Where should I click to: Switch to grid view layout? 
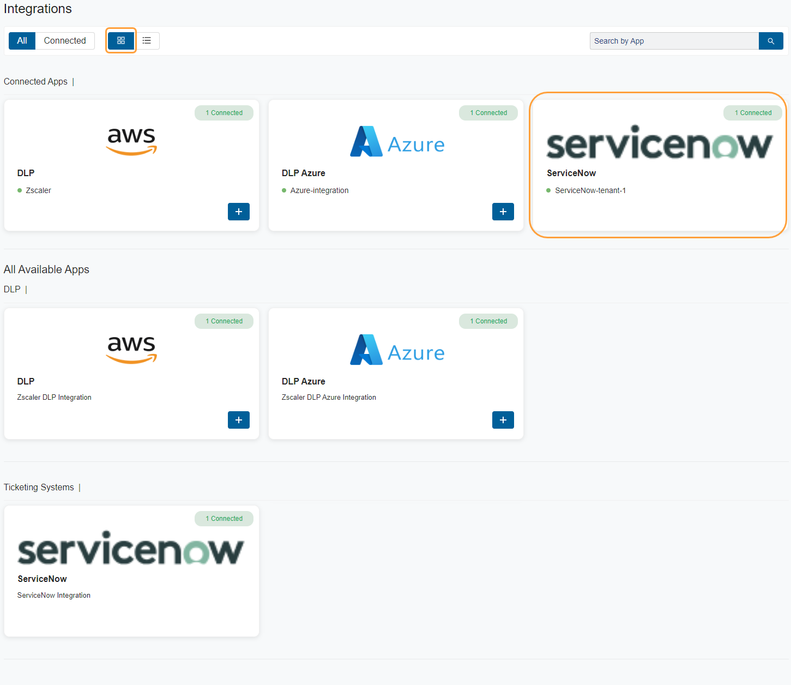pos(121,41)
